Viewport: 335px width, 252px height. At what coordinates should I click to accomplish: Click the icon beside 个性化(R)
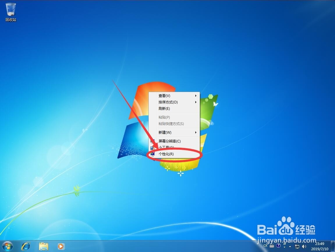coord(152,154)
